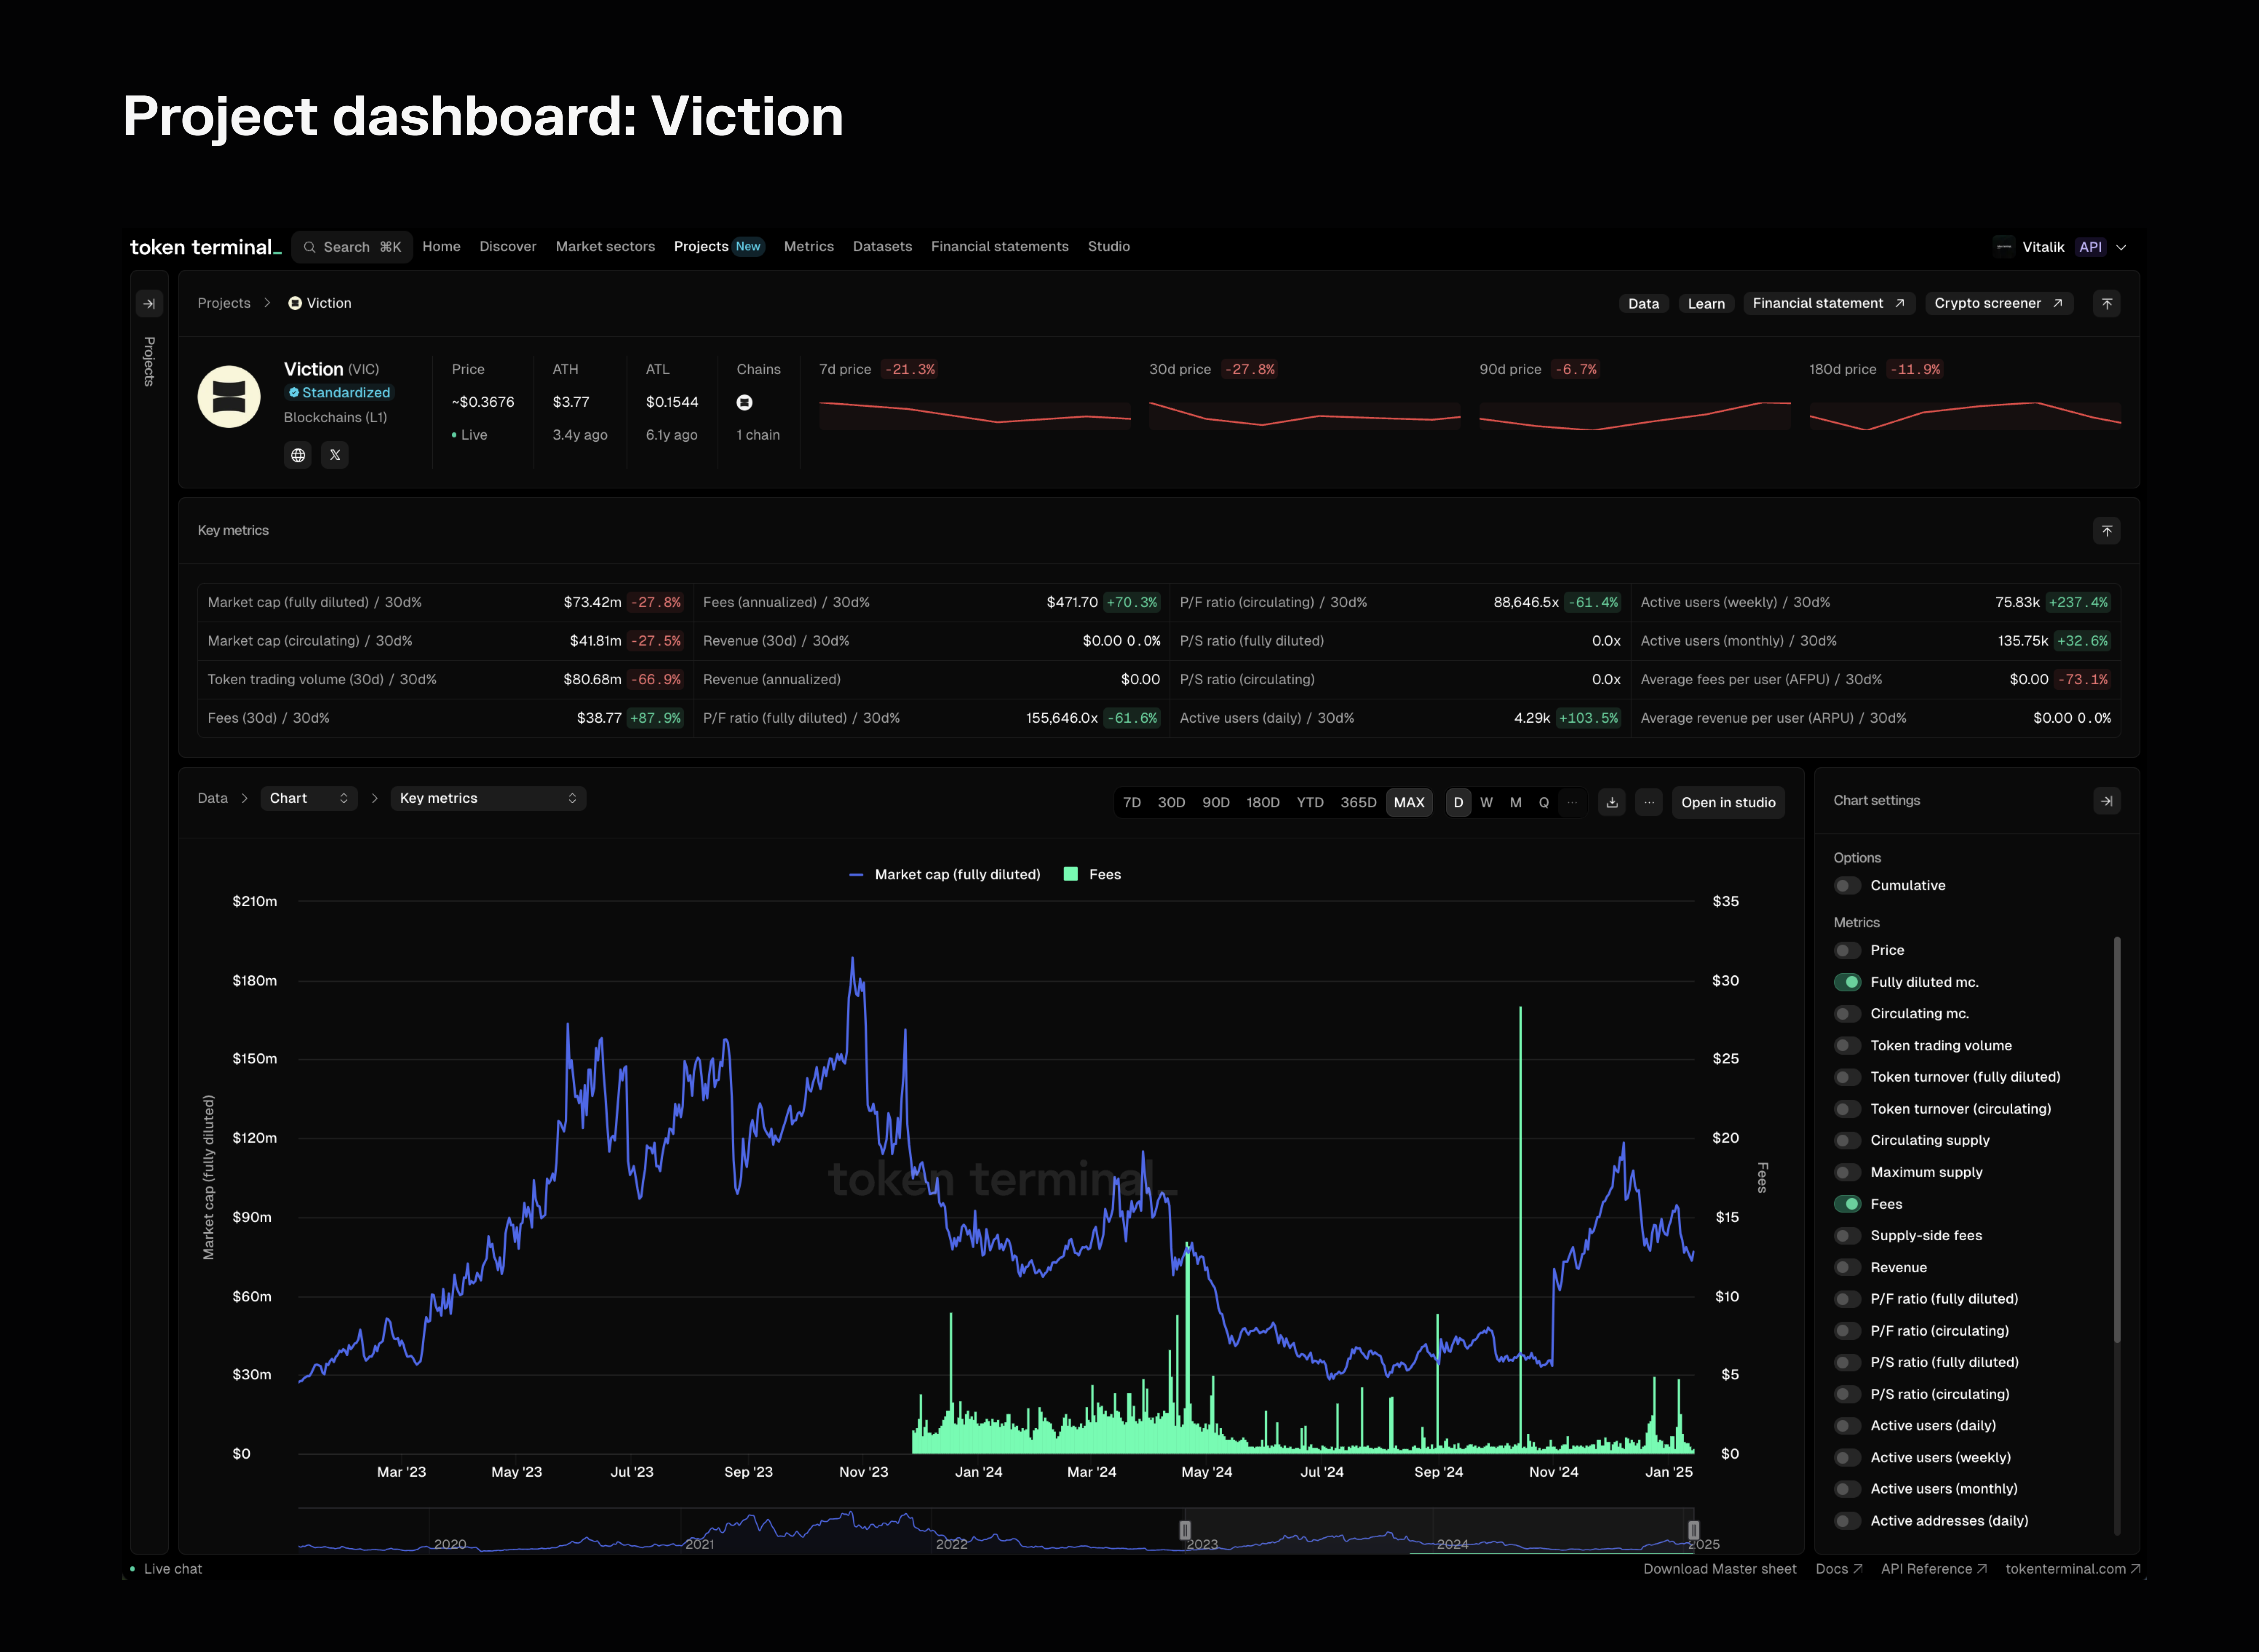The image size is (2259, 1652).
Task: Enable the Cumulative toggle
Action: 1847,886
